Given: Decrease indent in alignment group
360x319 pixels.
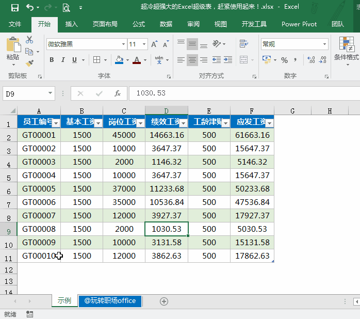Looking at the screenshot, I should point(217,60).
